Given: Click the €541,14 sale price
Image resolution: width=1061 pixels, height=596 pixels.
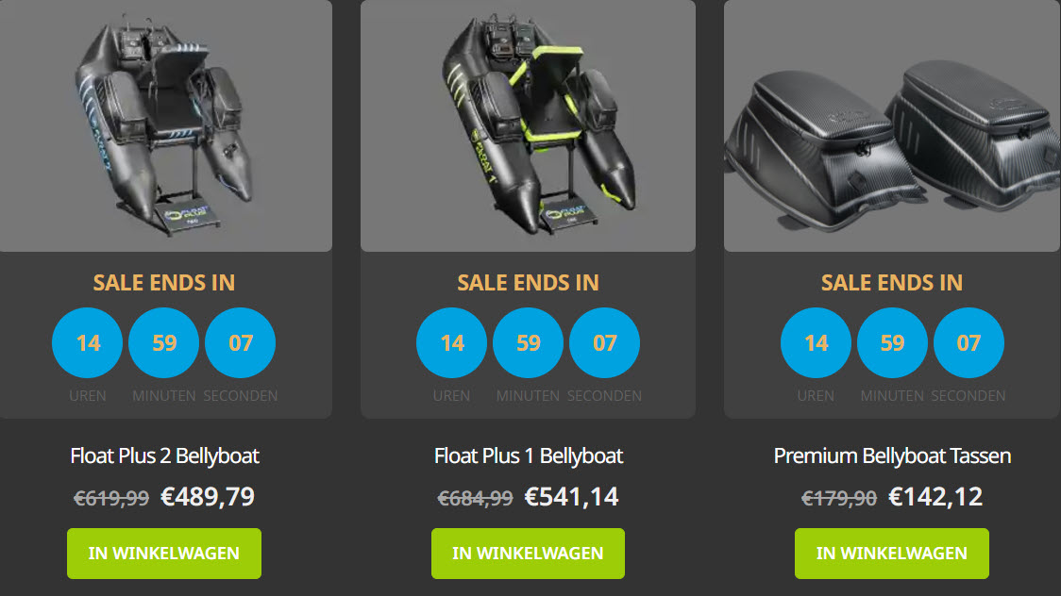Looking at the screenshot, I should pyautogui.click(x=571, y=497).
